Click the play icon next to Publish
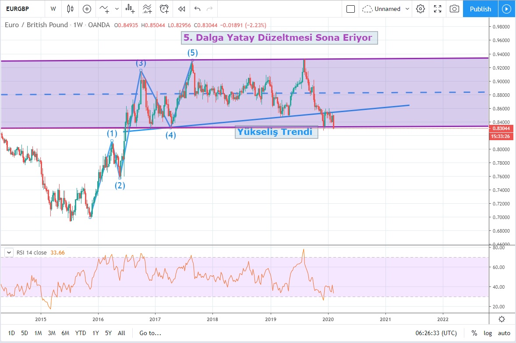Viewport: 516px width, 343px height. 507,9
